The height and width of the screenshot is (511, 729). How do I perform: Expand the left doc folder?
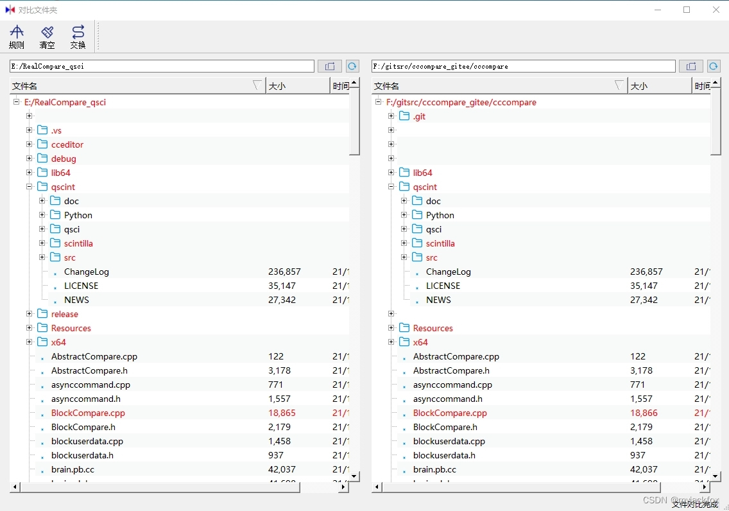(x=42, y=200)
